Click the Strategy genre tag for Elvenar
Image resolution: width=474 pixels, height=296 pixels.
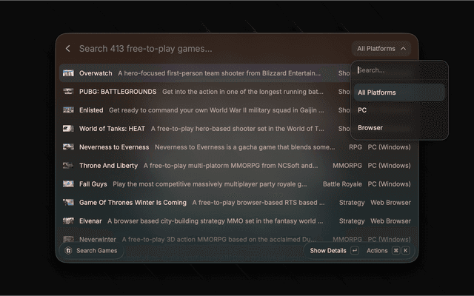[352, 221]
